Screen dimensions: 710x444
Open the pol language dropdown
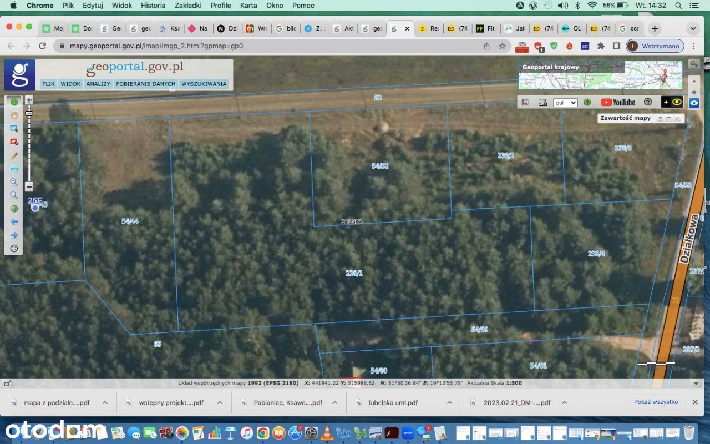[565, 103]
